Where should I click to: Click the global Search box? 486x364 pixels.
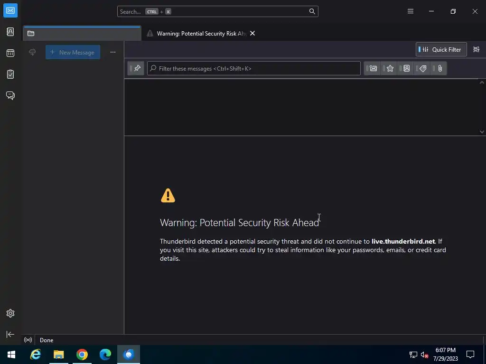click(x=217, y=11)
